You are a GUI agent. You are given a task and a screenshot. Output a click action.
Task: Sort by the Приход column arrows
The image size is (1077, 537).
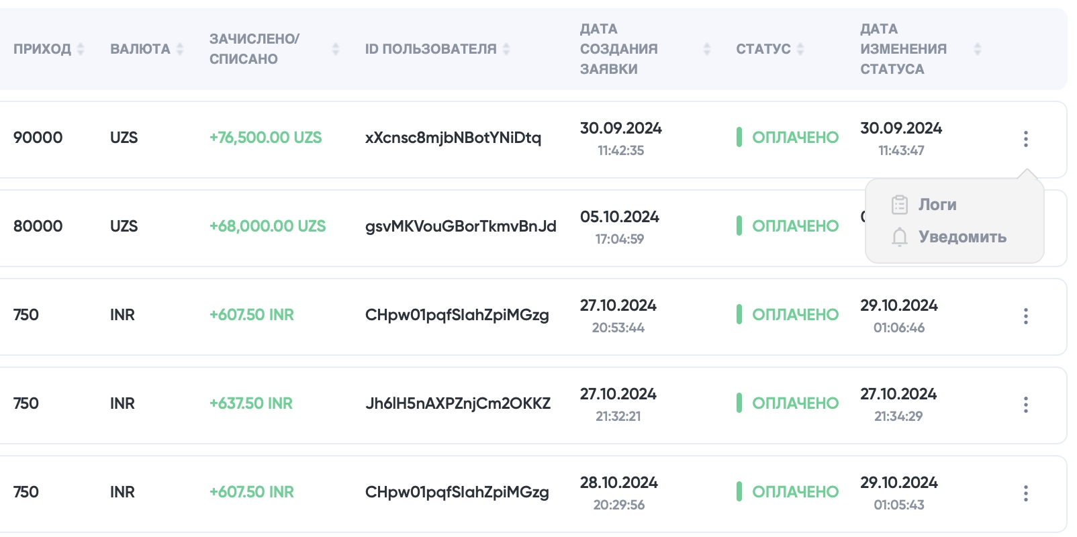[81, 49]
